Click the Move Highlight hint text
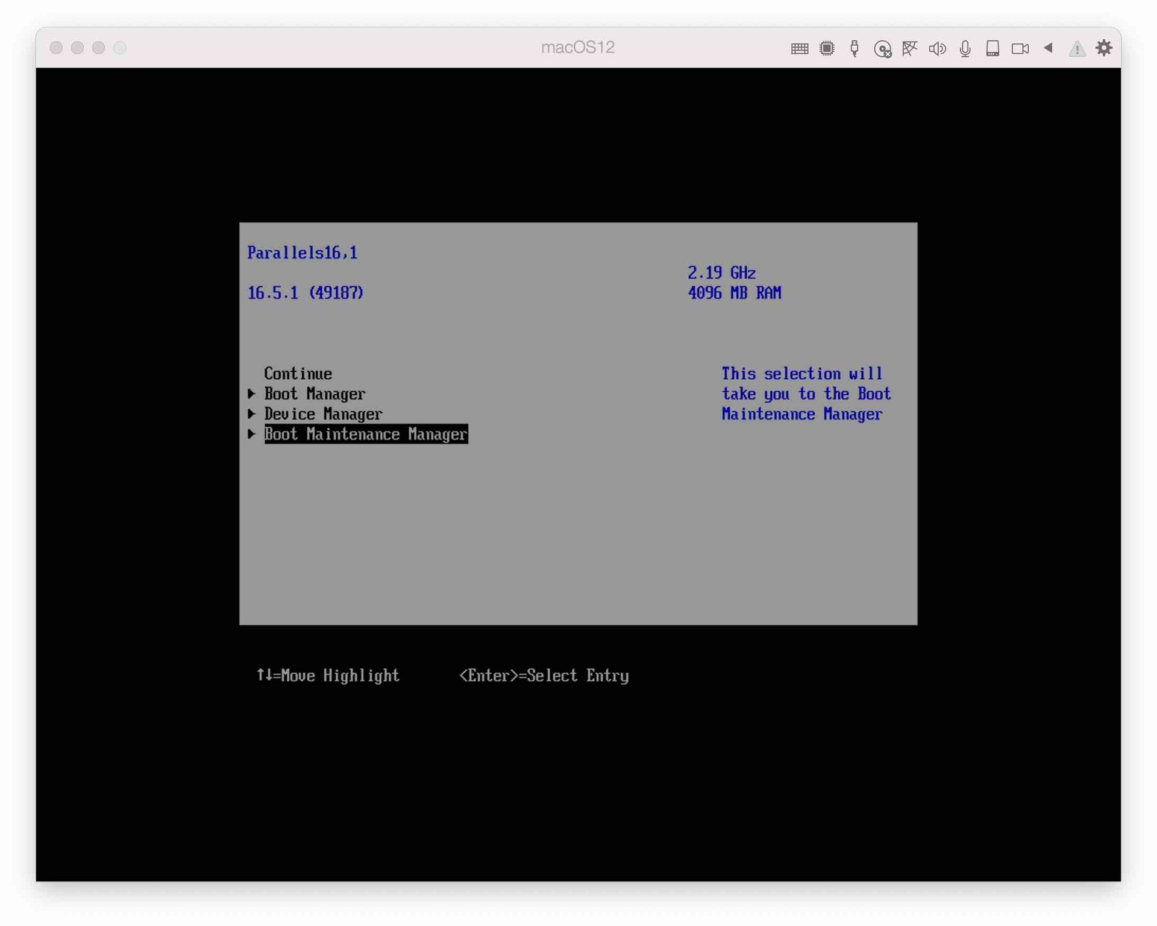Image resolution: width=1157 pixels, height=926 pixels. point(328,676)
